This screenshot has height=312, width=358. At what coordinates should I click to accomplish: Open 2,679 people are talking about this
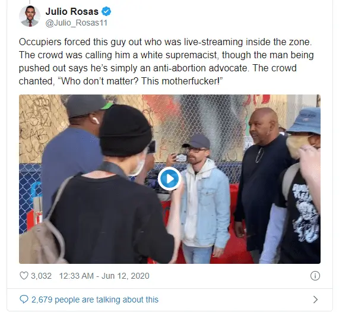95,300
